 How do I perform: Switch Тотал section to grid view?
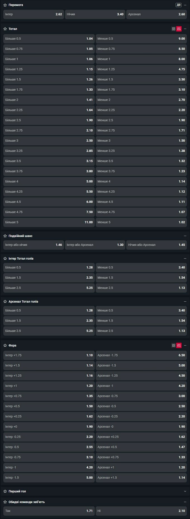pos(174,29)
